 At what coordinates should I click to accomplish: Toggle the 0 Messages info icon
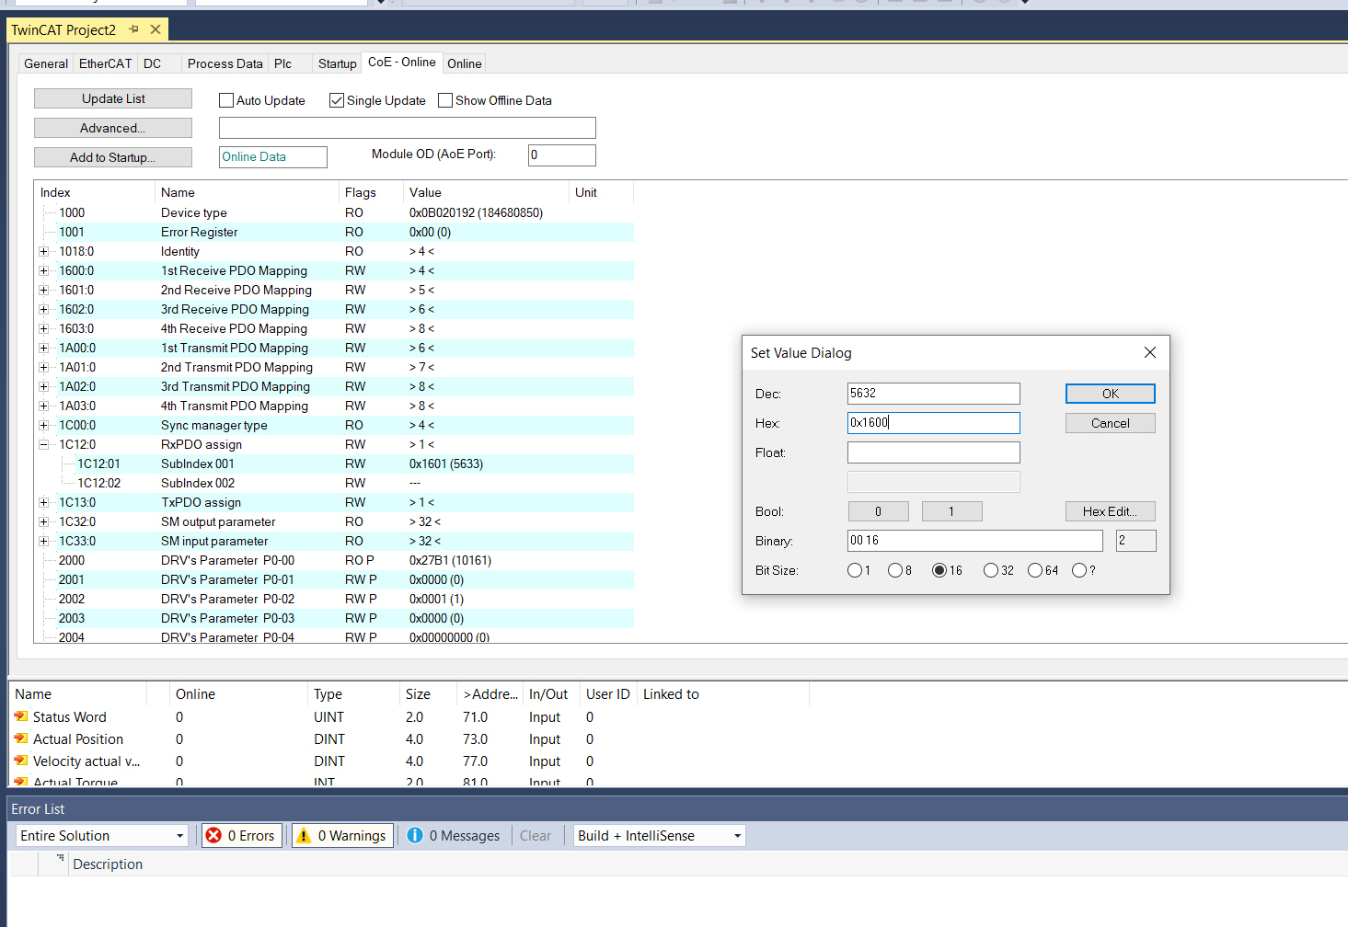[x=415, y=835]
